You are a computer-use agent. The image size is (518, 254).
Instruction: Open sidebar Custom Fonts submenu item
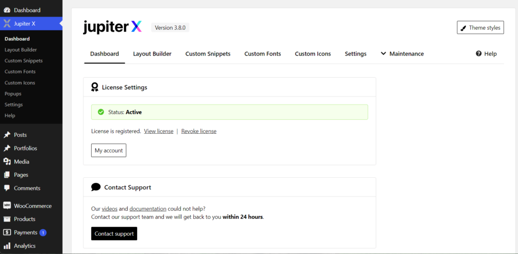pos(20,72)
